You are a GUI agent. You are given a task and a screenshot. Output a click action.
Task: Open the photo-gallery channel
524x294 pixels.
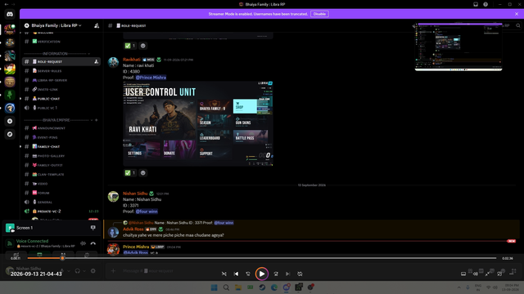(x=61, y=156)
